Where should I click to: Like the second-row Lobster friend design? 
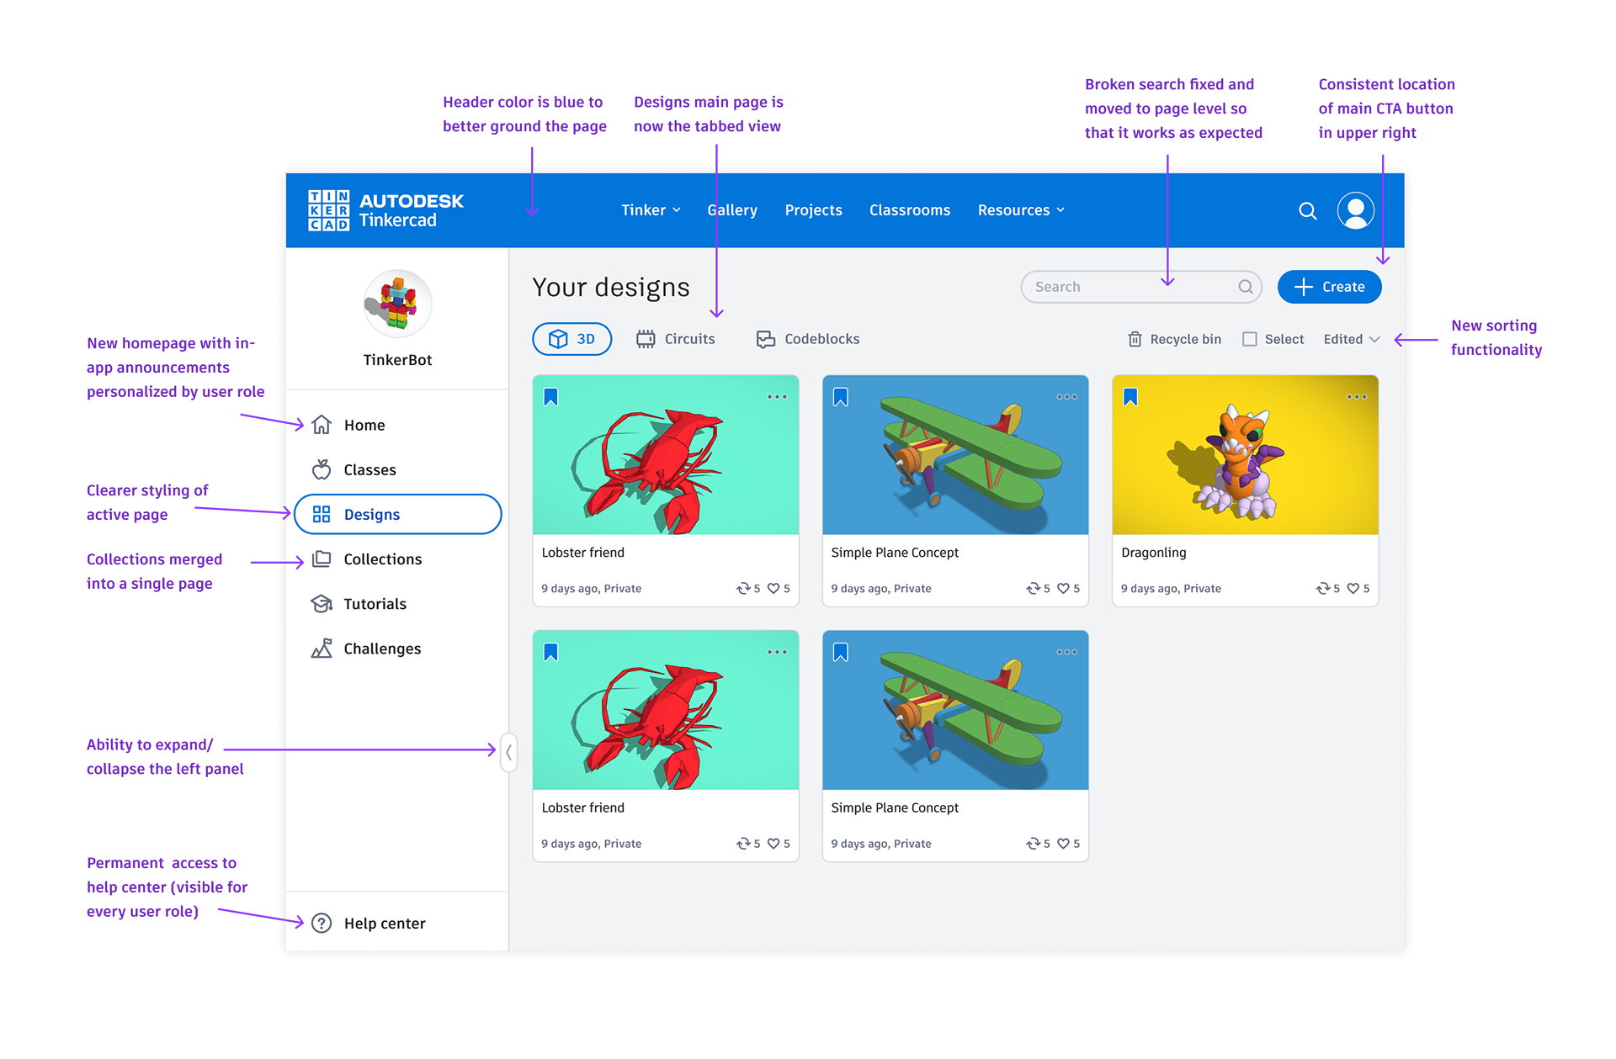coord(773,844)
